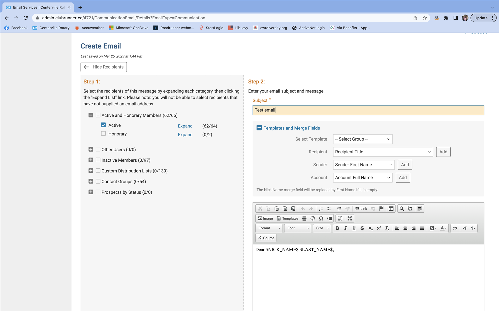Apply block quote formatting

[x=455, y=228]
